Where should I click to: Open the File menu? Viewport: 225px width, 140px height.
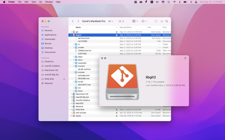click(20, 2)
